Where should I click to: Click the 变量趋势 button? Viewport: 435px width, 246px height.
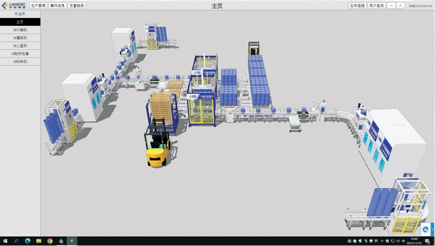click(x=77, y=6)
